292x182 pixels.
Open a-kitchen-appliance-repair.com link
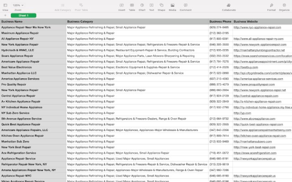(257, 101)
